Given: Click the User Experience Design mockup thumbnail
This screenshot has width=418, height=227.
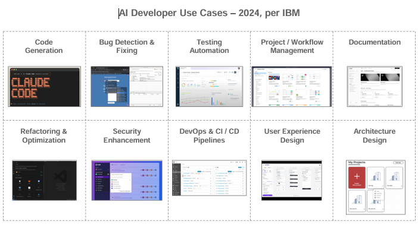Looking at the screenshot, I should (x=292, y=181).
